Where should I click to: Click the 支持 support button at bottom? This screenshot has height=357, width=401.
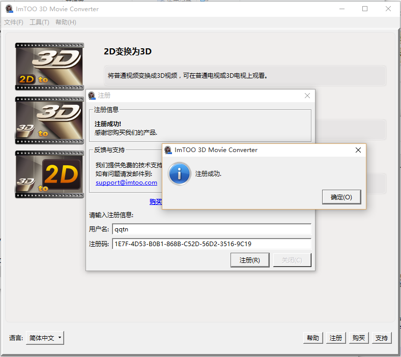[x=381, y=338]
